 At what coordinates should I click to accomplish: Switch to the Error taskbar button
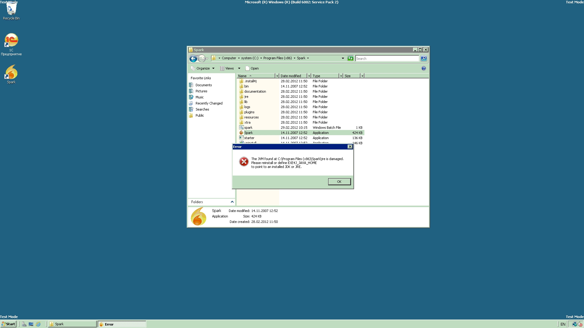click(122, 324)
